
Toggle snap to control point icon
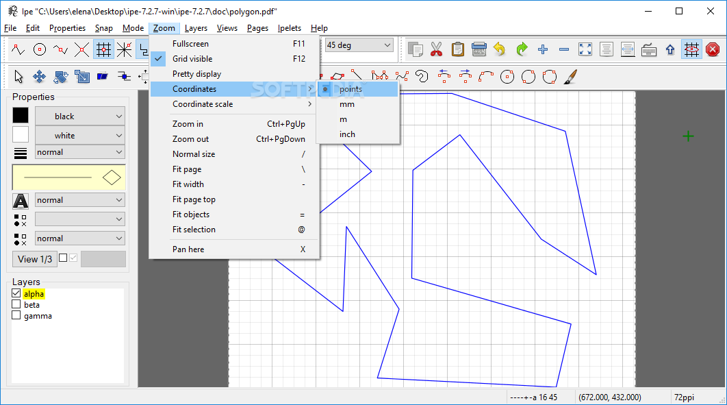40,49
